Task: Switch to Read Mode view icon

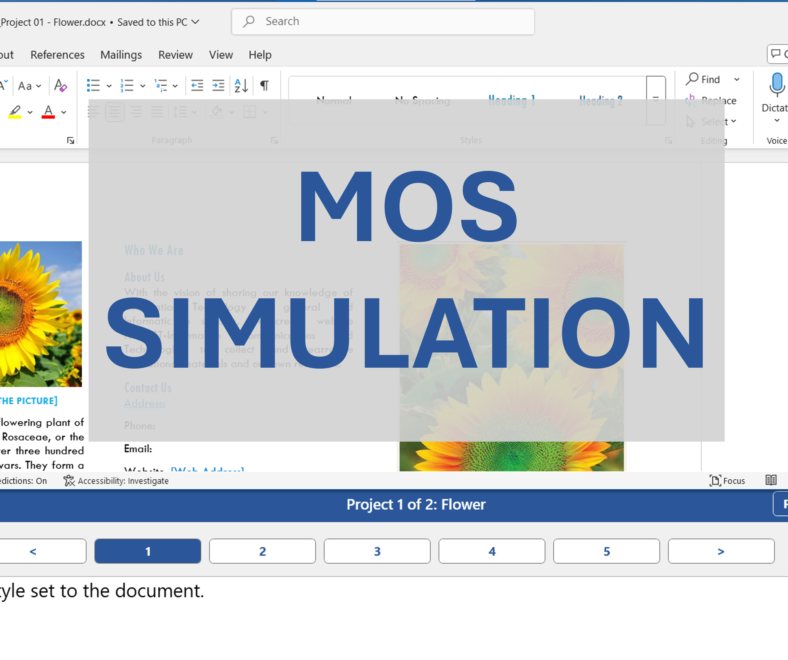Action: tap(771, 480)
